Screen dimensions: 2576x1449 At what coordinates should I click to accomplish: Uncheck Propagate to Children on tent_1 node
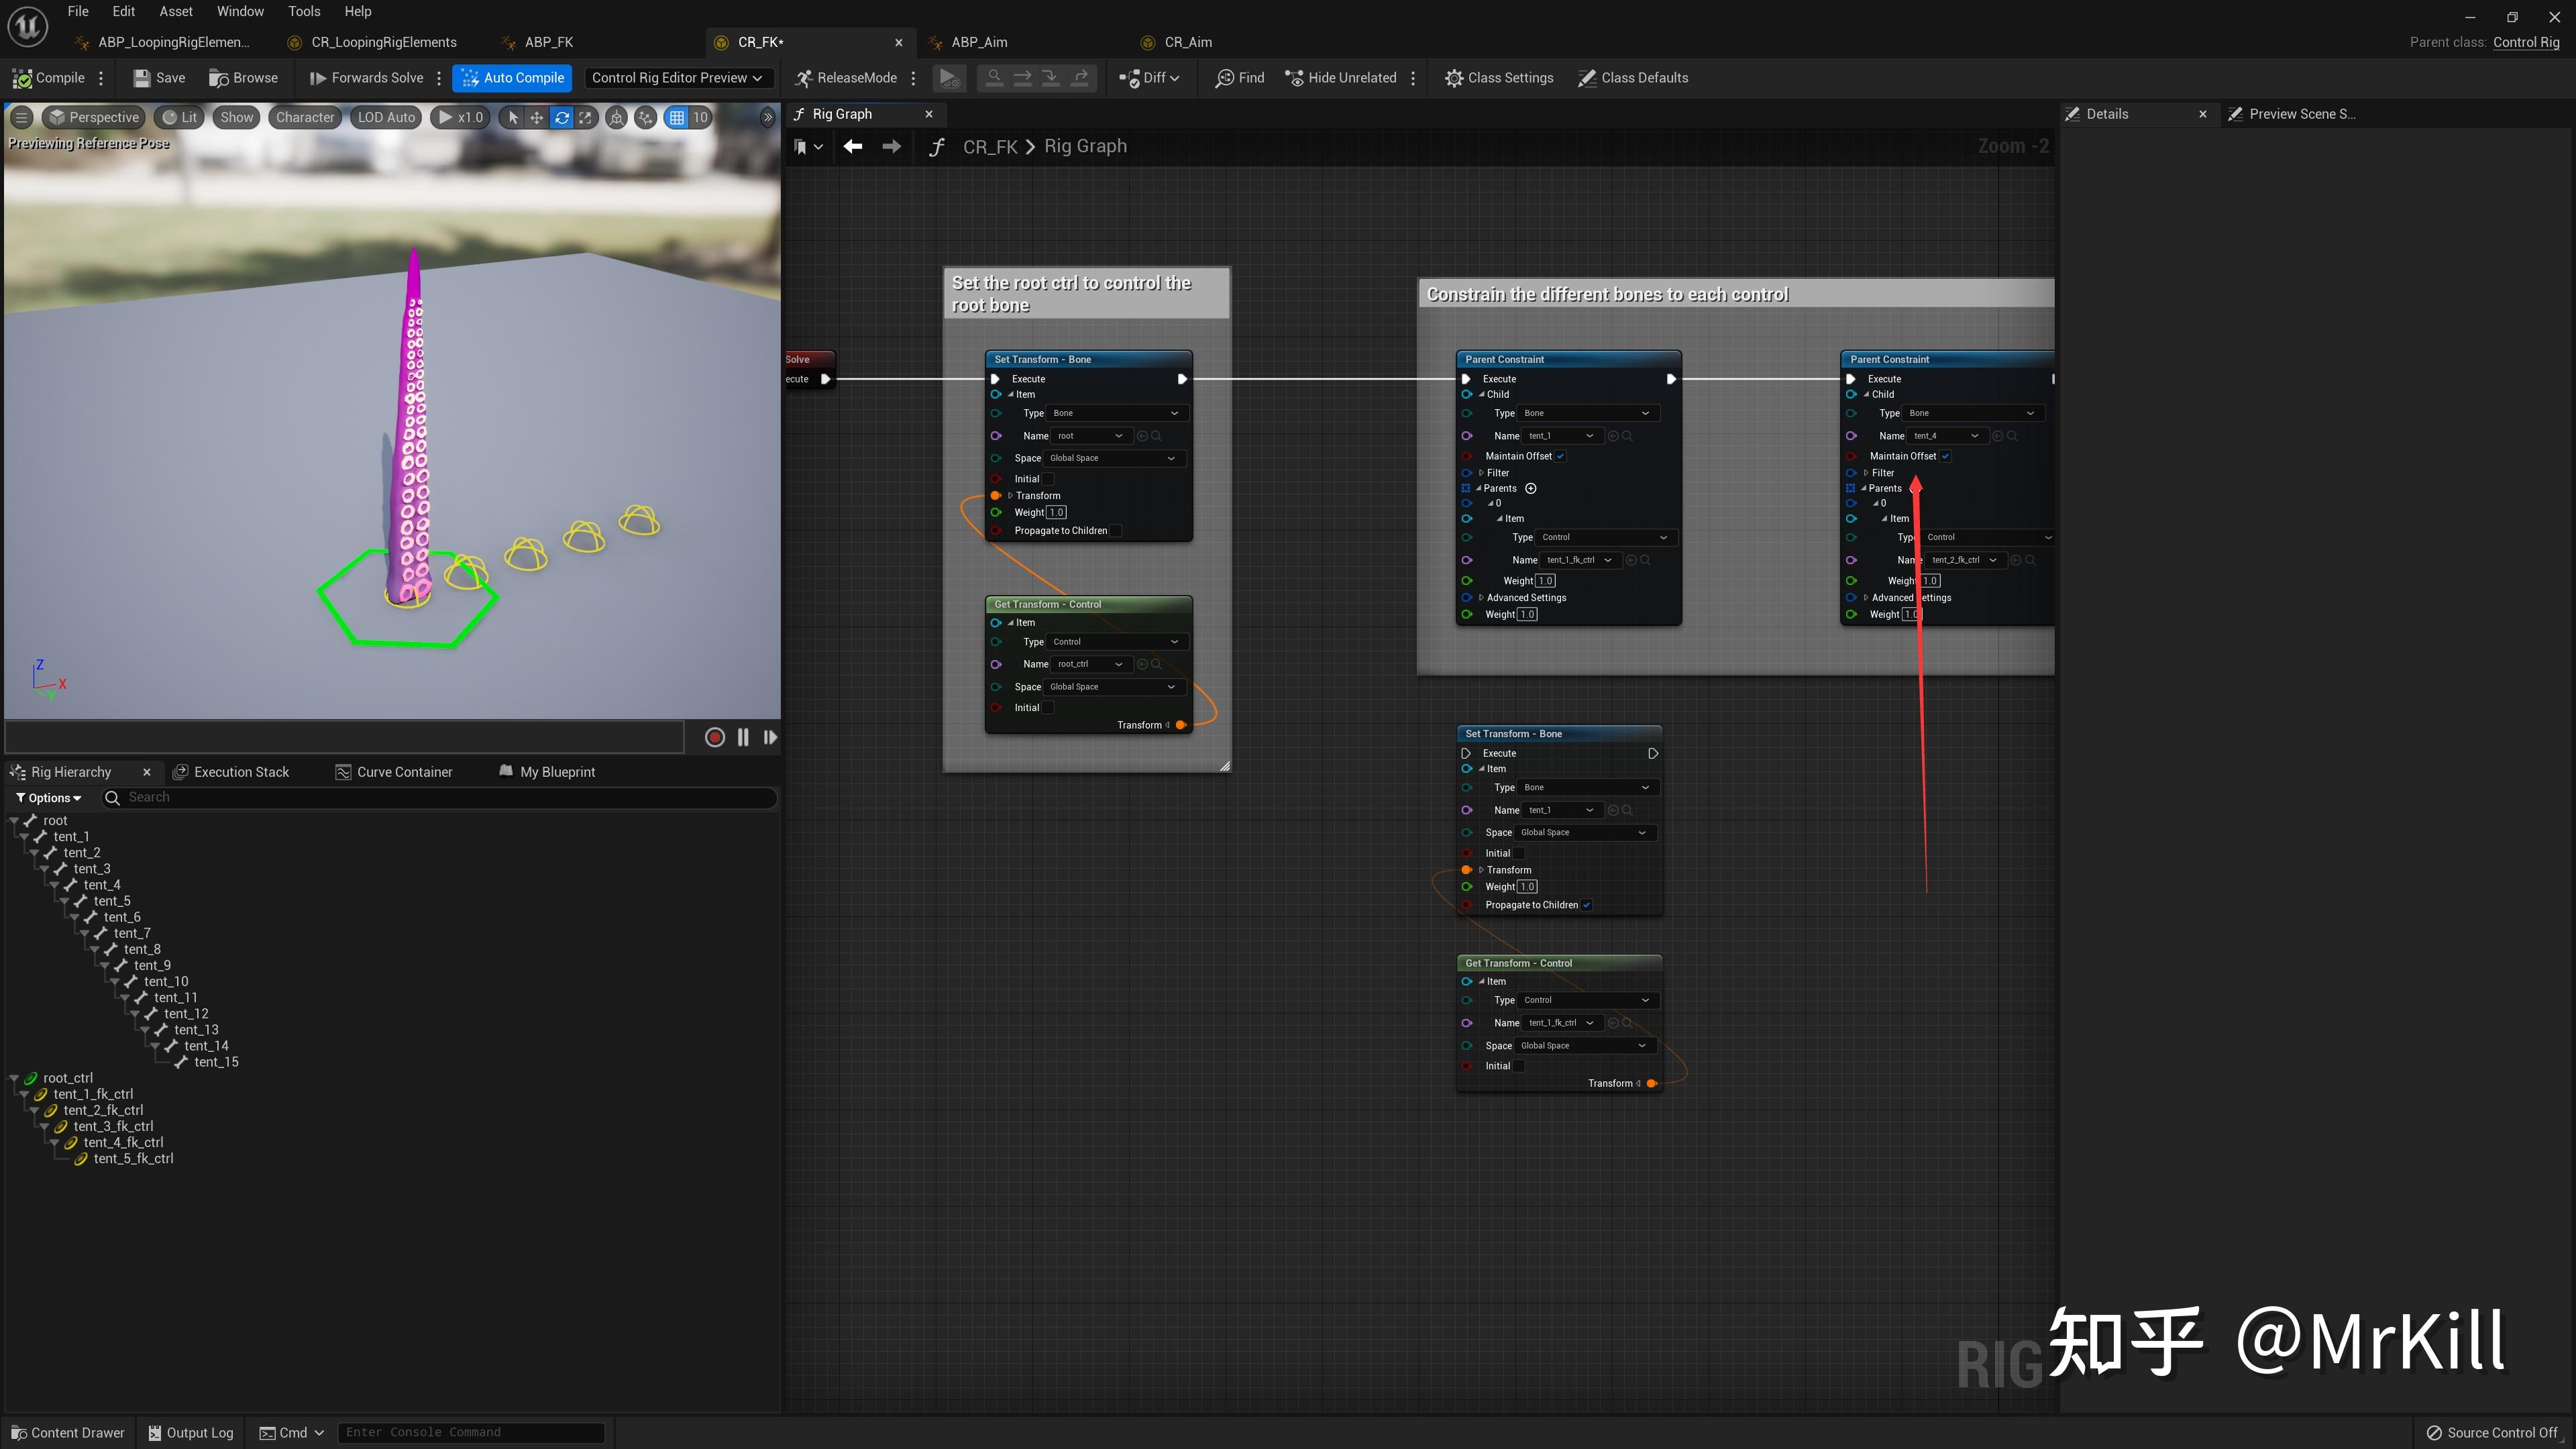point(1587,905)
